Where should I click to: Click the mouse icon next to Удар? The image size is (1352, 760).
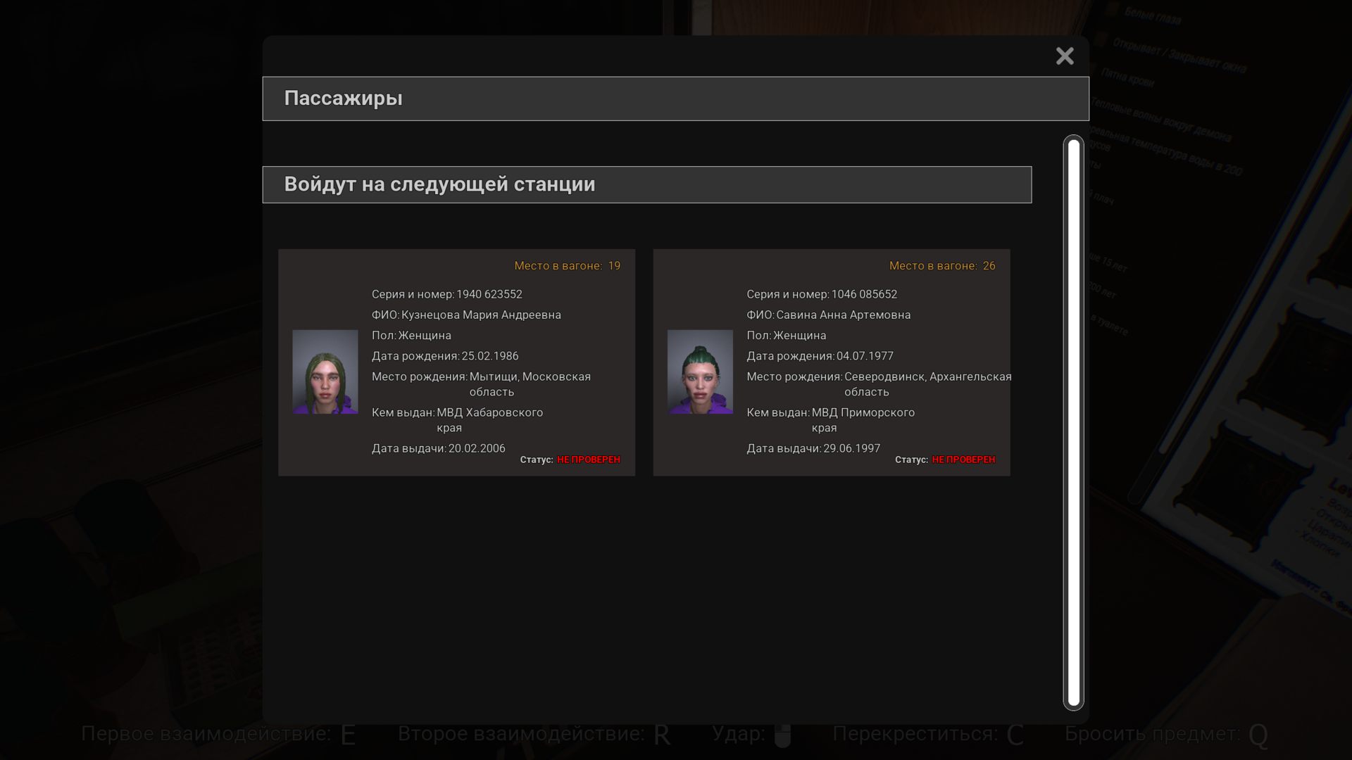point(782,735)
